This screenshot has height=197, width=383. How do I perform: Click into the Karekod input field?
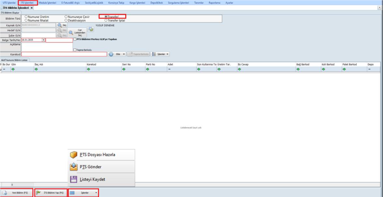point(64,54)
